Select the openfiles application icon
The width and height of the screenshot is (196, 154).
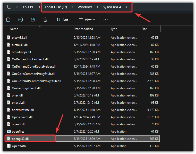click(9, 132)
